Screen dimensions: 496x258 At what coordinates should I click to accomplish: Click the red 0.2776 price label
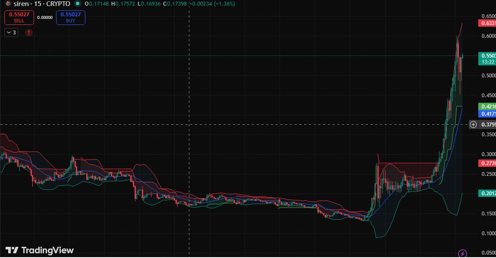(487, 163)
